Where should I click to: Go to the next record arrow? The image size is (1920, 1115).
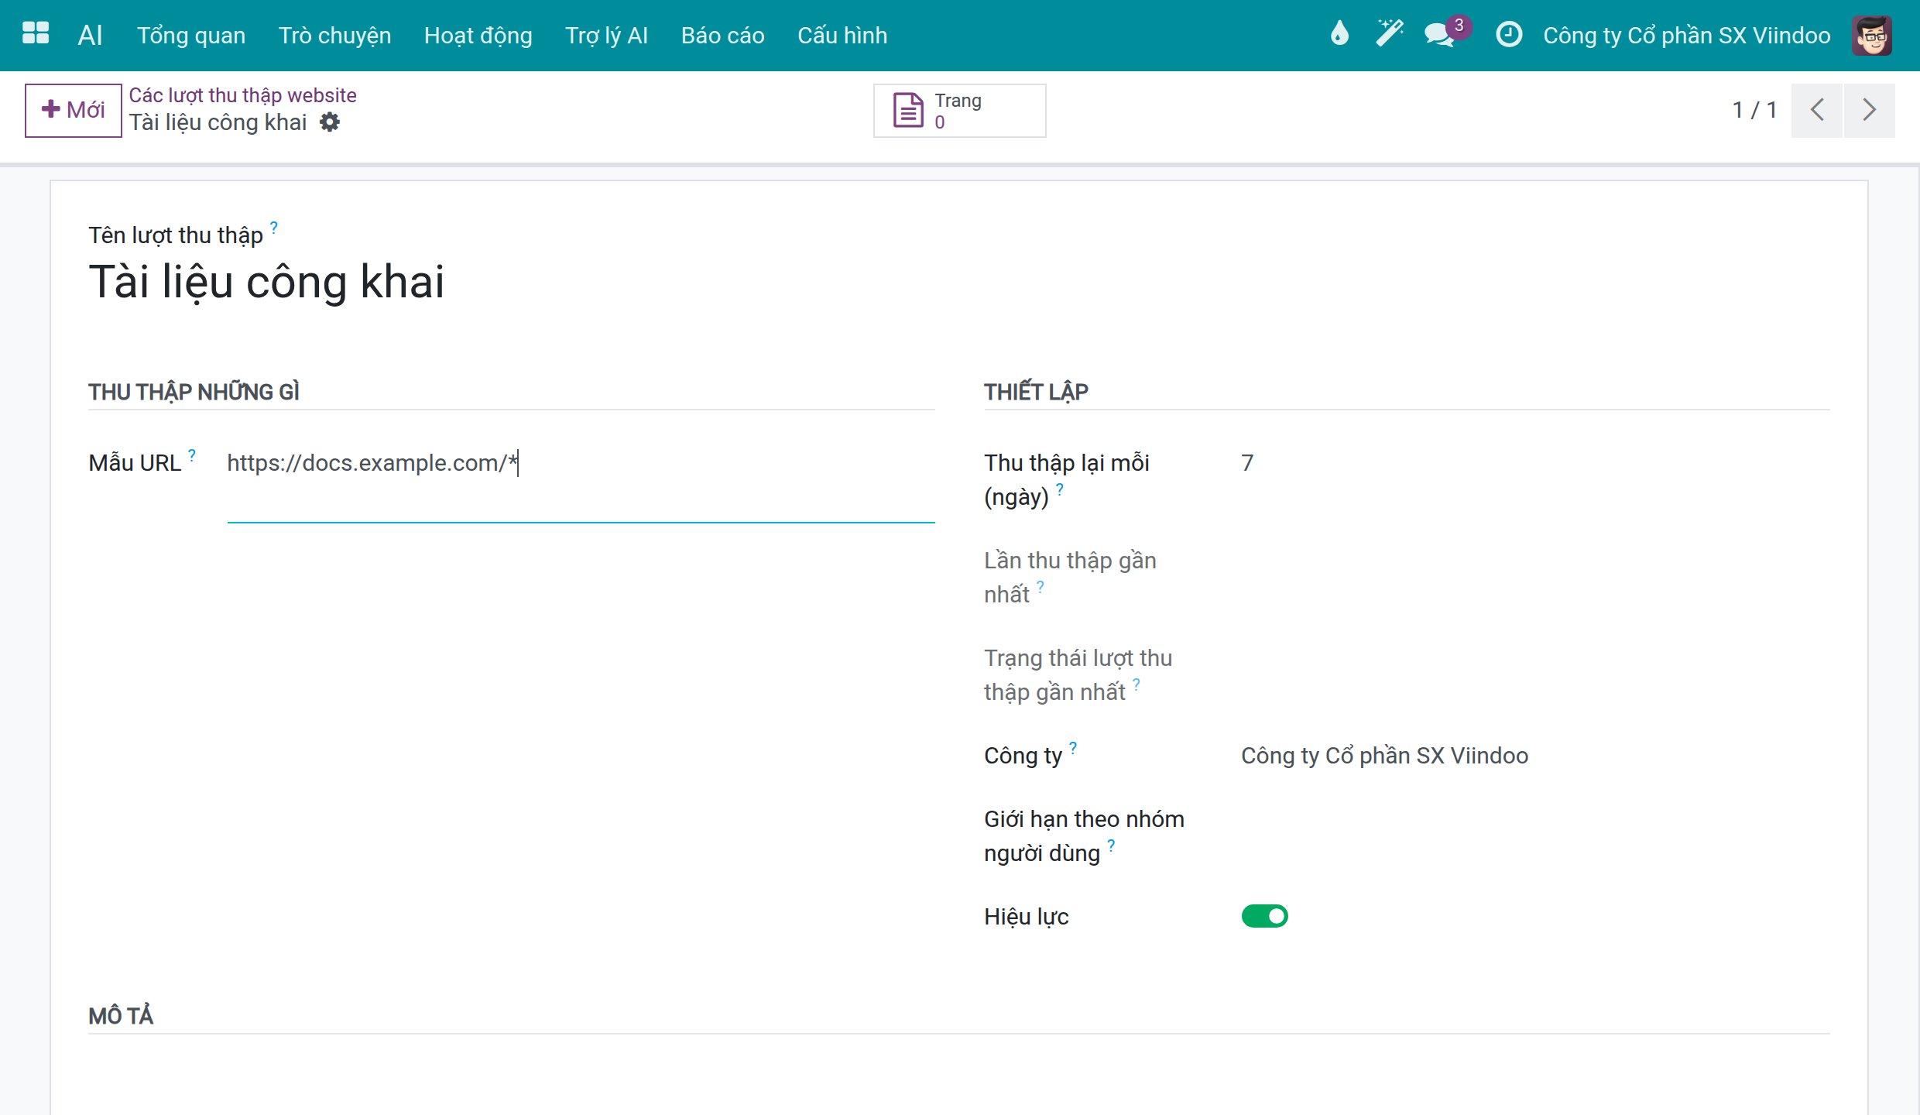(x=1869, y=110)
